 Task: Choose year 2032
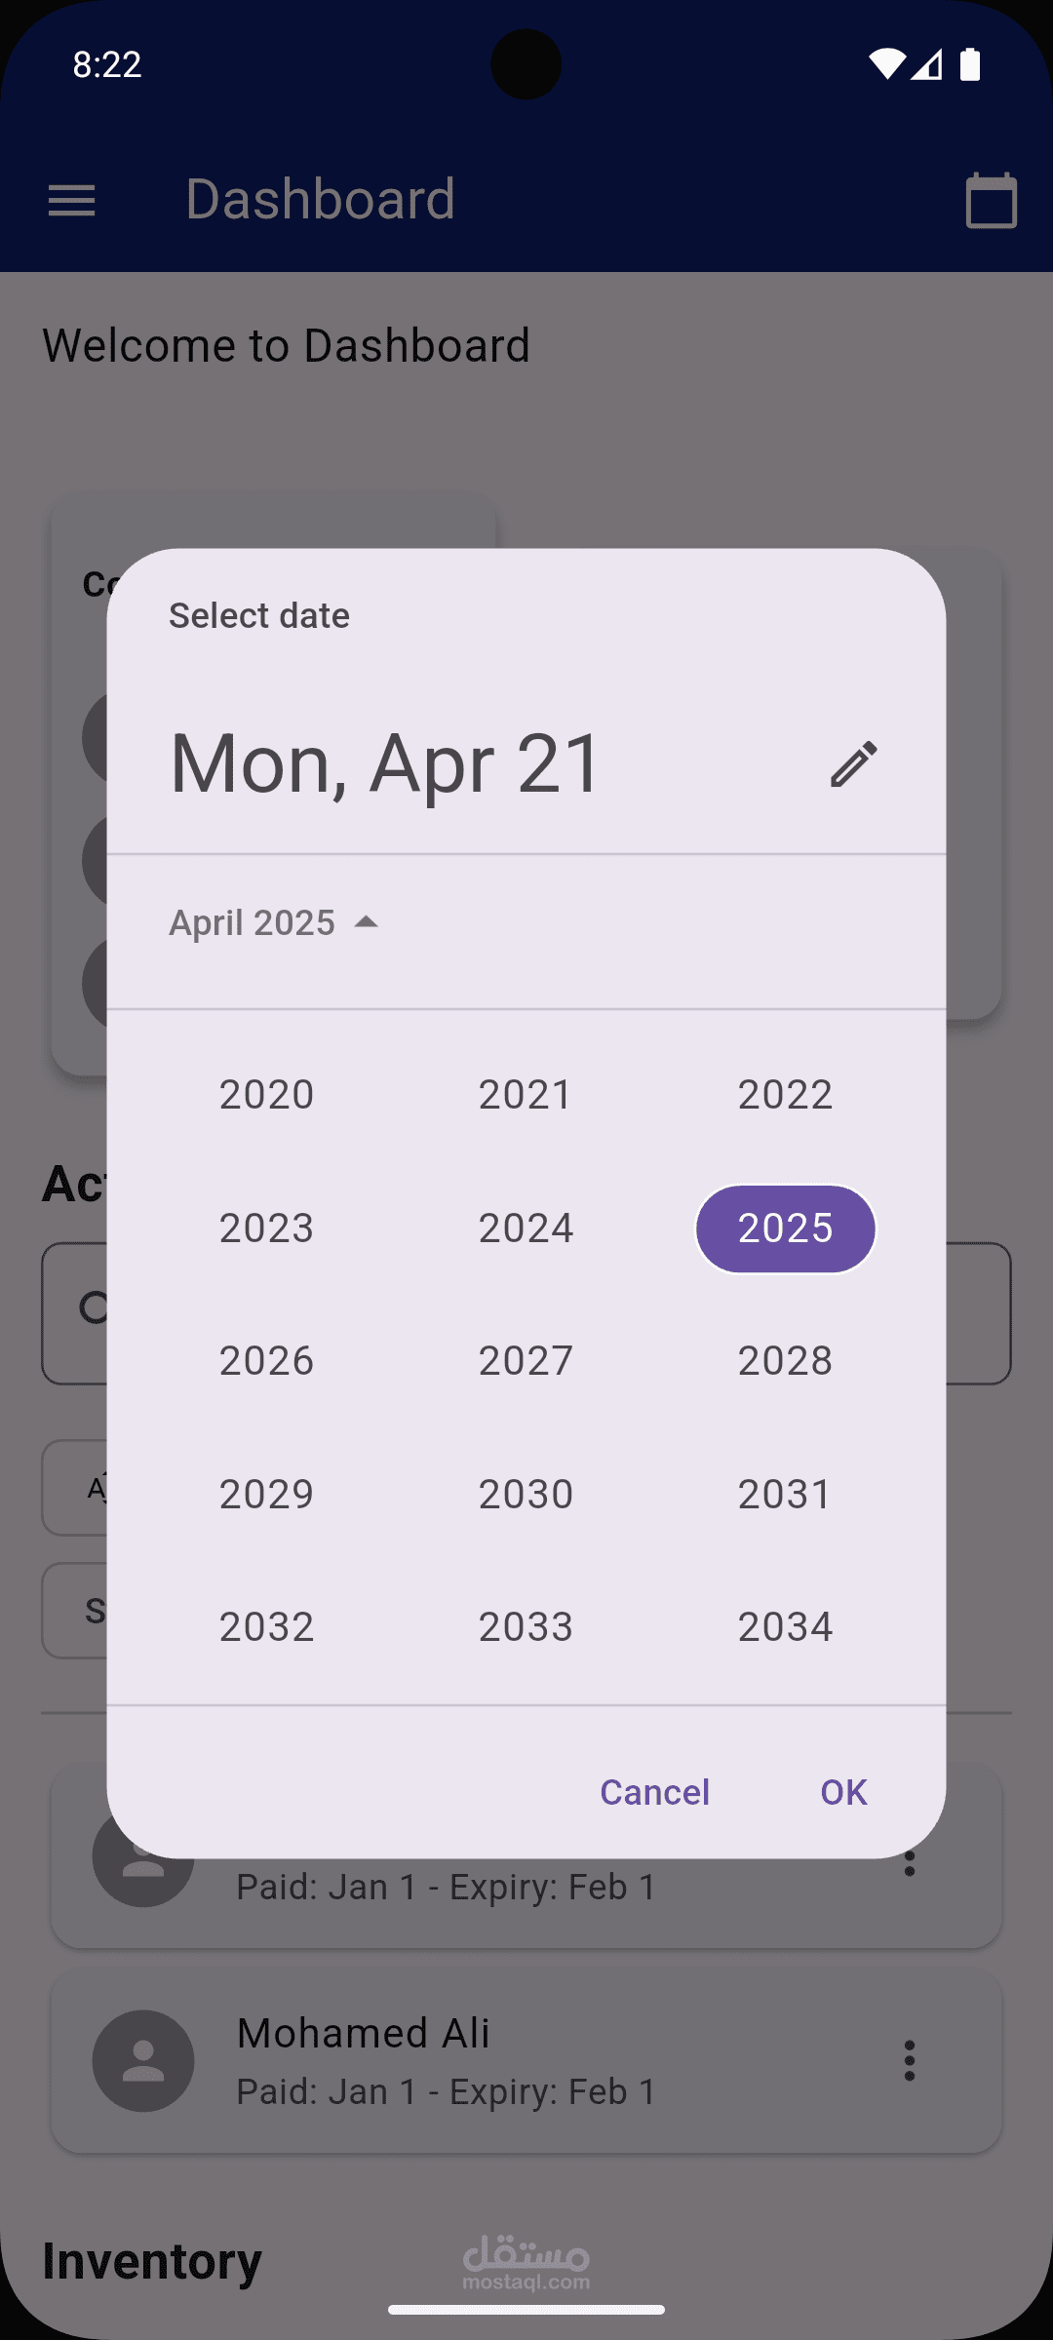[266, 1626]
